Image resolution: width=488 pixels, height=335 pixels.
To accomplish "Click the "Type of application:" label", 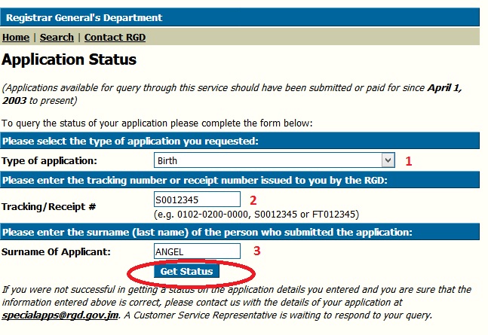I will coord(49,160).
